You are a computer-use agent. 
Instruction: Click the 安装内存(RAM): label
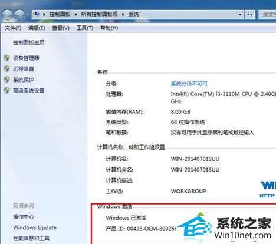click(125, 112)
